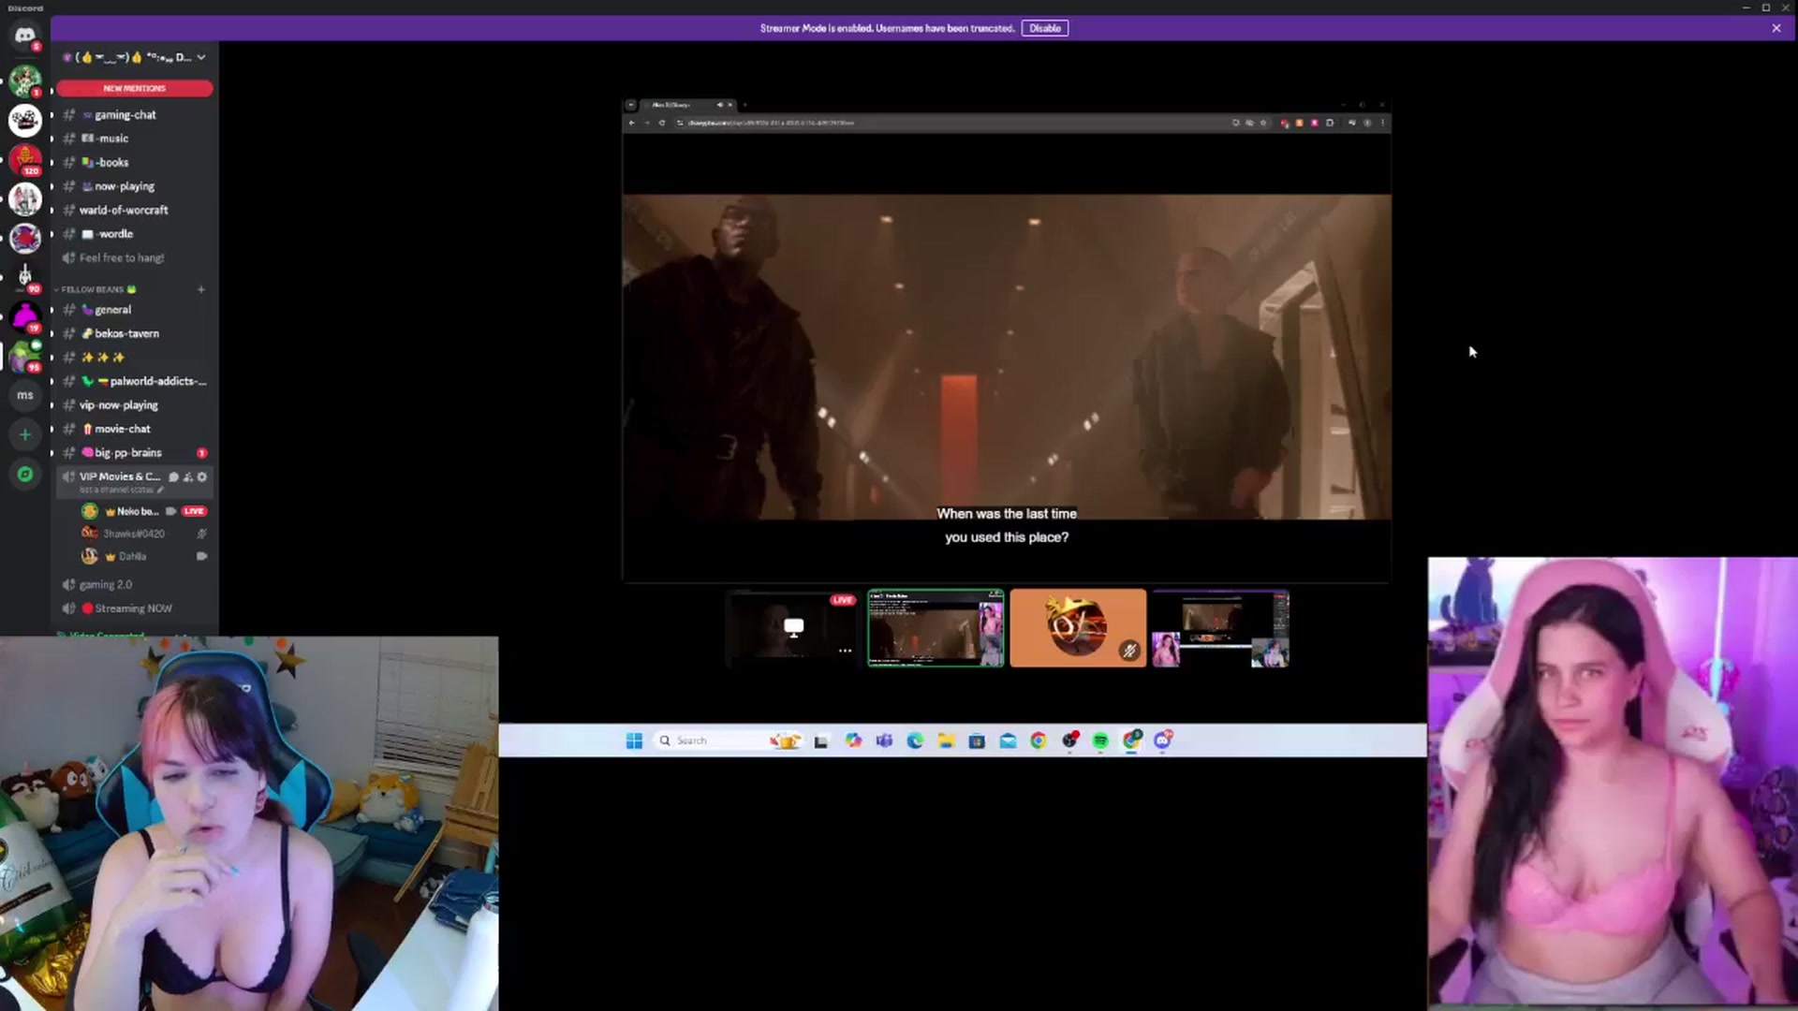Open the -music channel
The width and height of the screenshot is (1798, 1011).
[135, 139]
